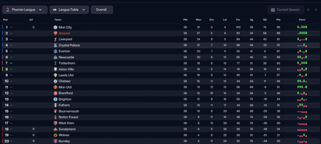Click the Tottenham club badge

click(55, 63)
